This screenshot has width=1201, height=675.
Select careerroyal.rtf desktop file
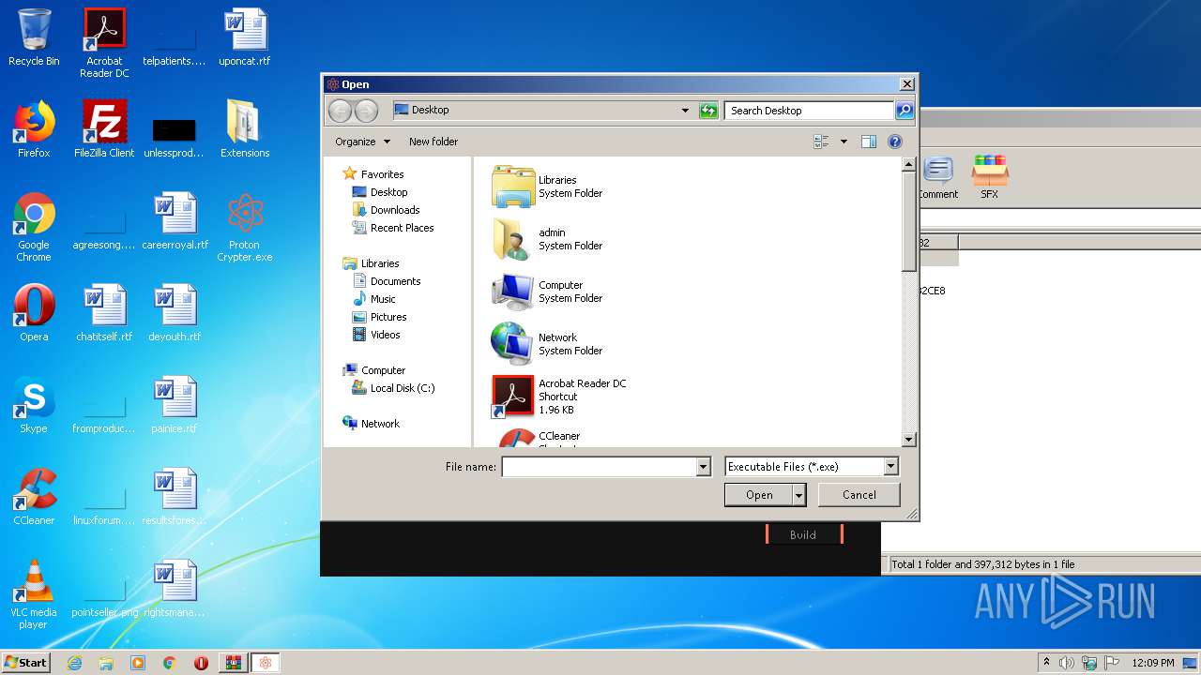coord(175,221)
